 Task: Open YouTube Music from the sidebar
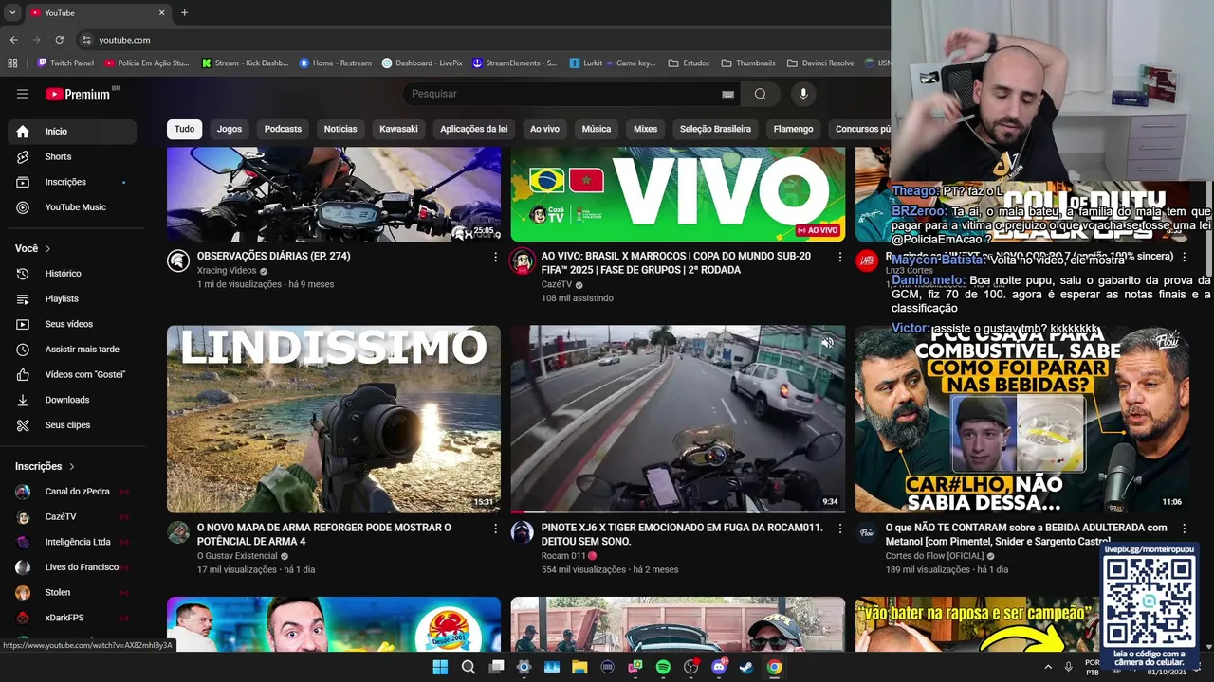tap(72, 207)
